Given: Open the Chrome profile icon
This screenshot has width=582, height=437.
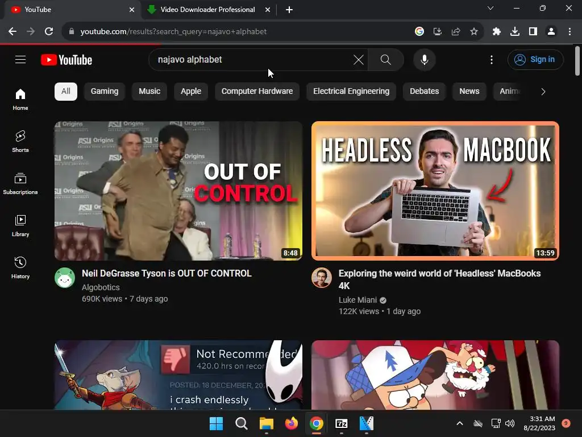Looking at the screenshot, I should point(551,32).
